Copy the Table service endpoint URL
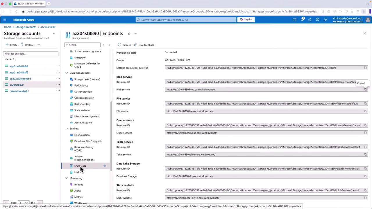The height and width of the screenshot is (209, 372). 365,154
